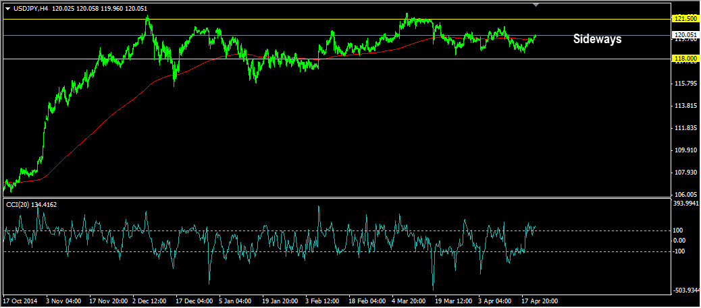The height and width of the screenshot is (308, 701).
Task: Click the current price 120.051 label
Action: (x=685, y=34)
